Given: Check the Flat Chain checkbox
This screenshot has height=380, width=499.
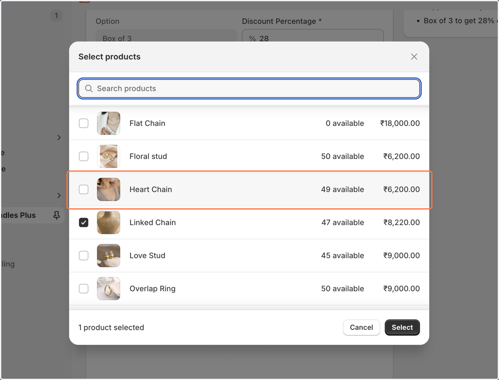Looking at the screenshot, I should (x=84, y=123).
